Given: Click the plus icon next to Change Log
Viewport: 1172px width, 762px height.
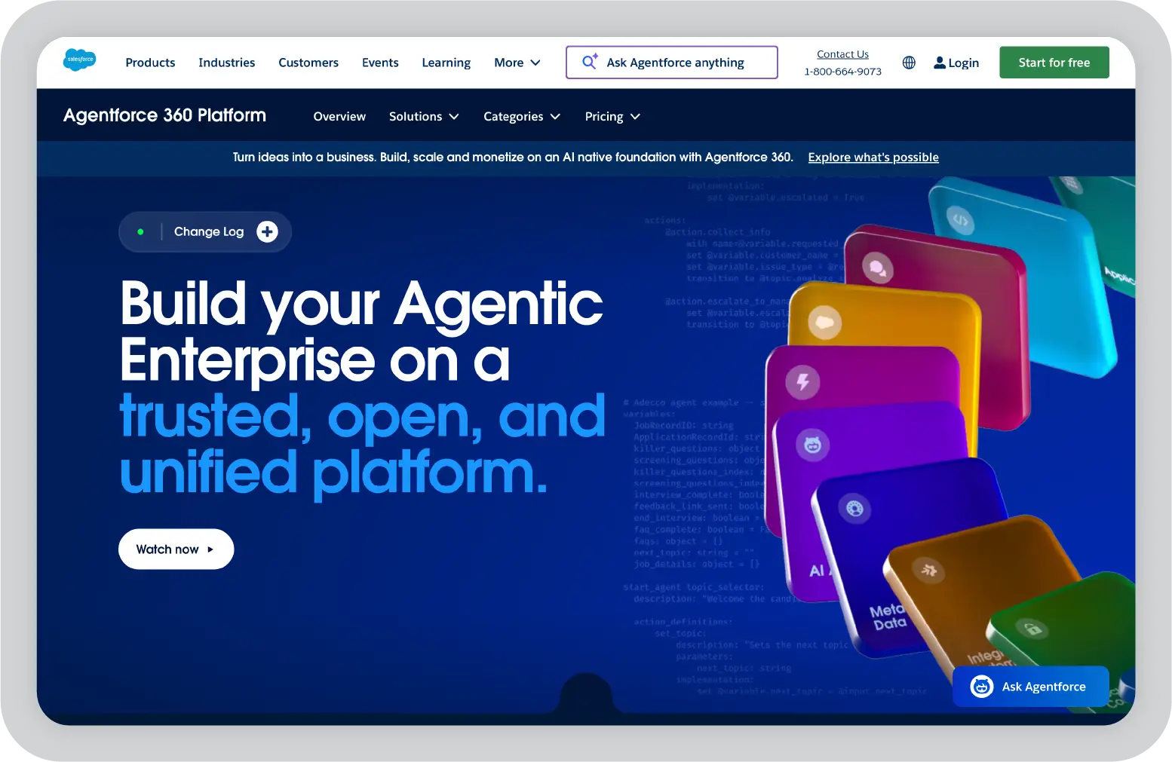Looking at the screenshot, I should click(x=267, y=231).
